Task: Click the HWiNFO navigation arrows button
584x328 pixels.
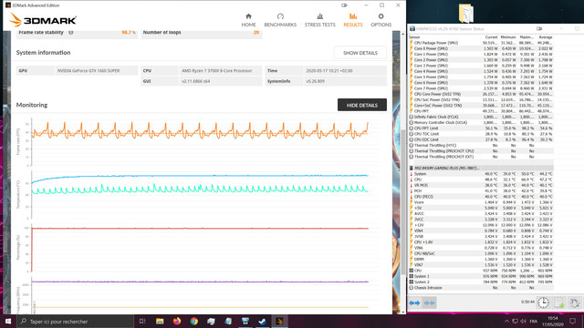Action: (x=414, y=303)
